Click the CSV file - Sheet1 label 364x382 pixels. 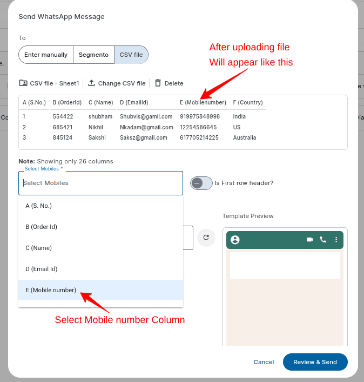[55, 83]
